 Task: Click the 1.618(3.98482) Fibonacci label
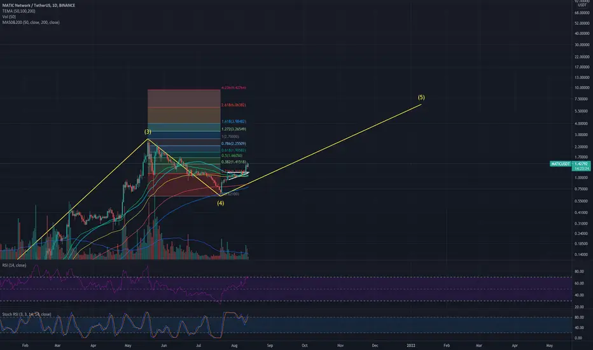click(x=234, y=122)
